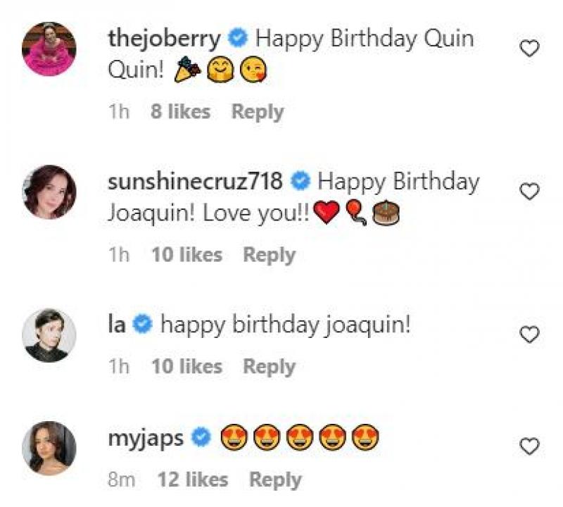Heart the myjaps emoji comment
563x507 pixels.
pos(529,446)
